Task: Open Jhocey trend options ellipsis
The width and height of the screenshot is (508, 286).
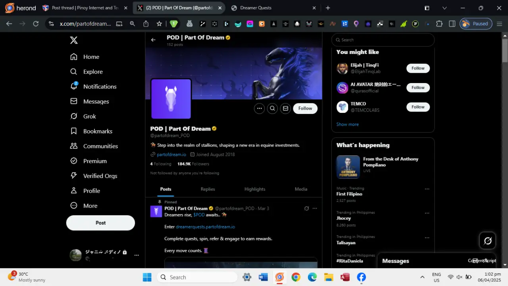Action: (x=427, y=213)
